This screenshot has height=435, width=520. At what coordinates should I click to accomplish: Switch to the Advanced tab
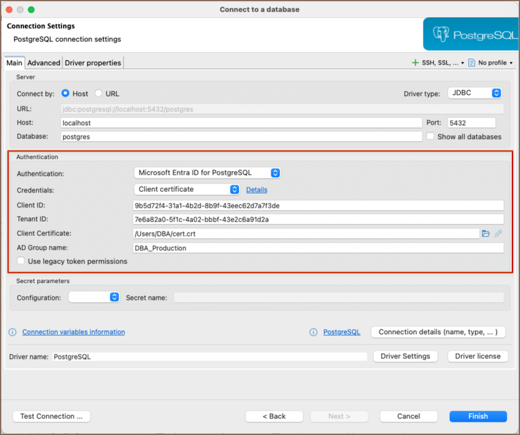point(44,63)
